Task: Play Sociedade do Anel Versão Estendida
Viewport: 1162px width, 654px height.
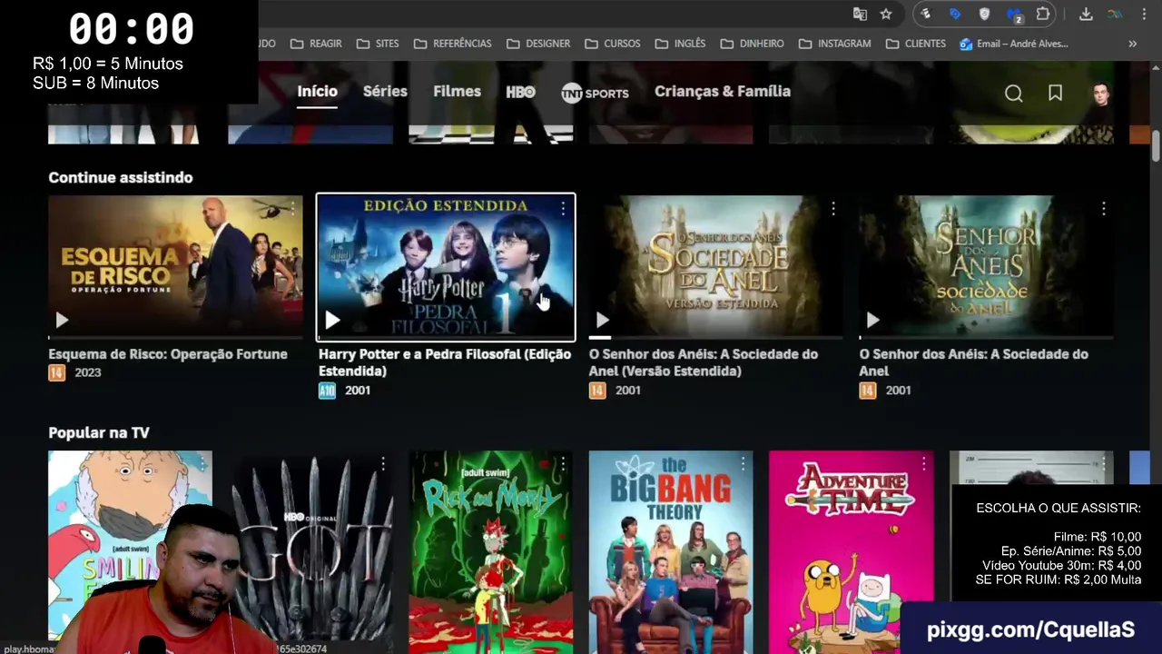Action: [602, 320]
